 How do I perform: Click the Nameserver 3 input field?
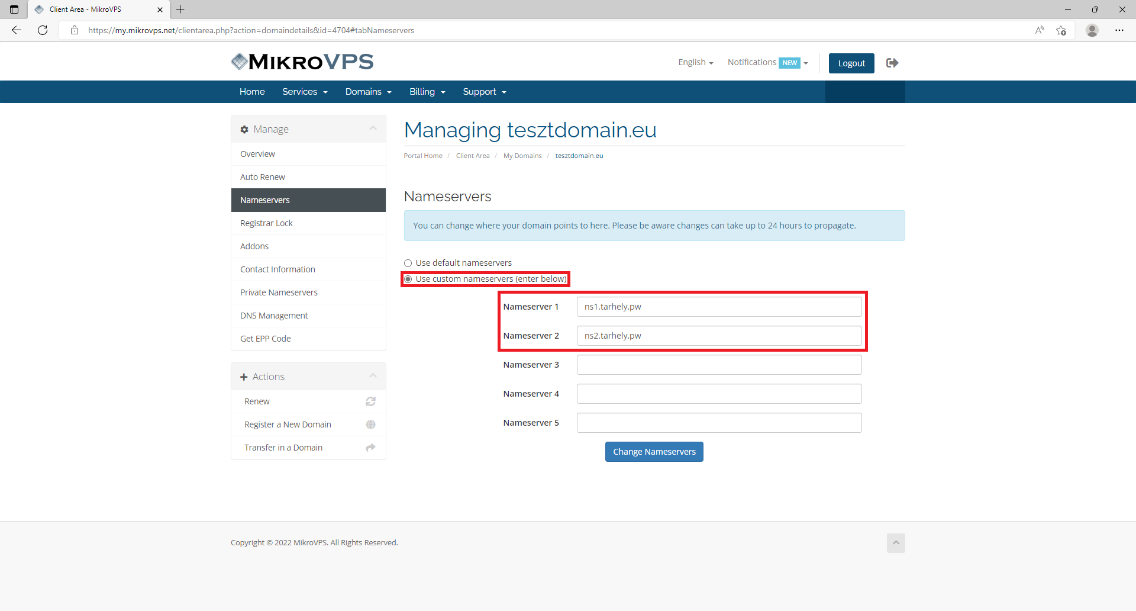click(719, 365)
